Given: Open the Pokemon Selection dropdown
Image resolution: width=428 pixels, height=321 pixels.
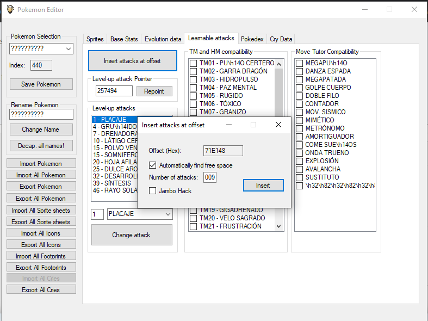Looking at the screenshot, I should point(69,49).
